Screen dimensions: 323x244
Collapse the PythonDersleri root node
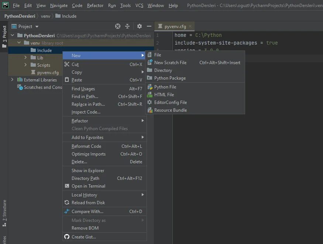click(x=12, y=35)
